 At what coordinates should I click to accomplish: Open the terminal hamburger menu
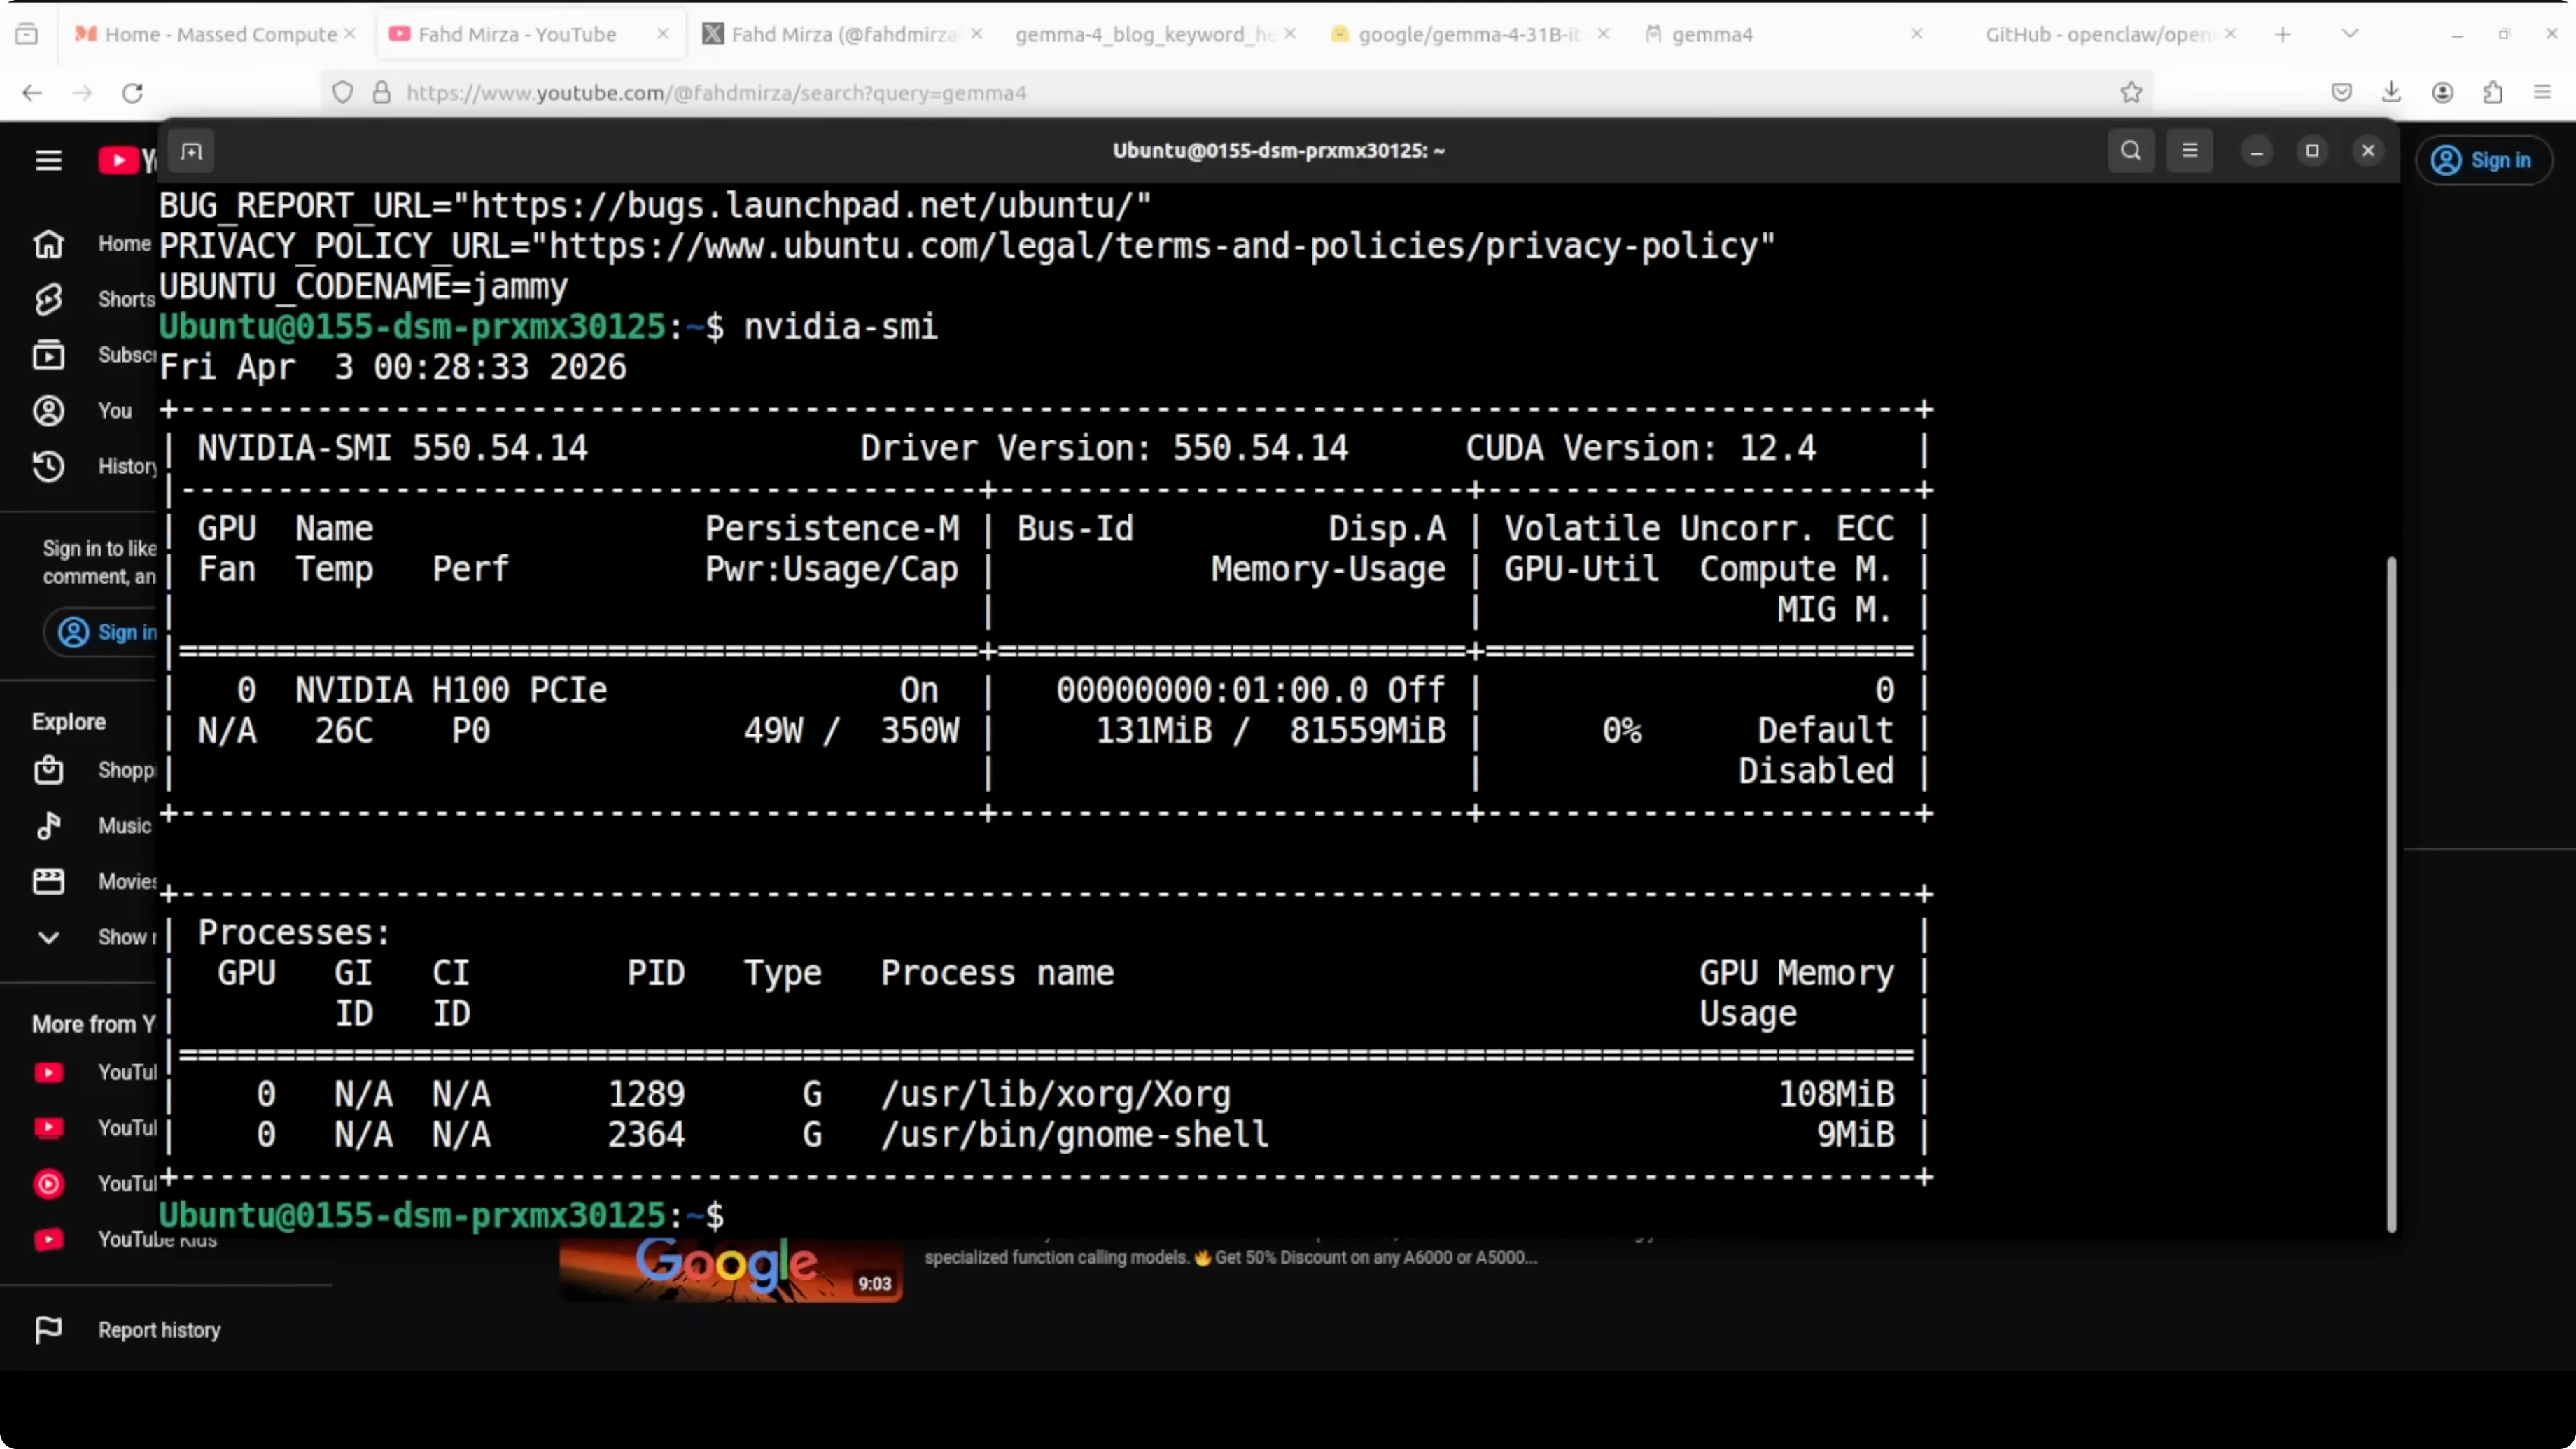coord(2189,151)
